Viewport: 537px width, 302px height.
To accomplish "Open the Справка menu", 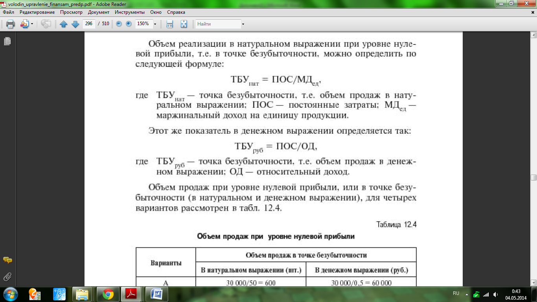I will (x=176, y=12).
